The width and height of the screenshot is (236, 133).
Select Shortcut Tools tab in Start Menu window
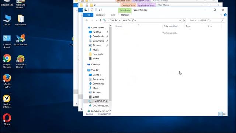128,6
